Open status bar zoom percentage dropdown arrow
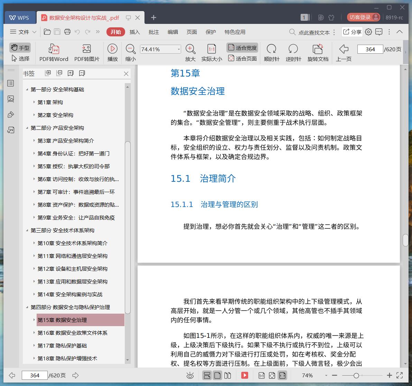 (x=326, y=376)
